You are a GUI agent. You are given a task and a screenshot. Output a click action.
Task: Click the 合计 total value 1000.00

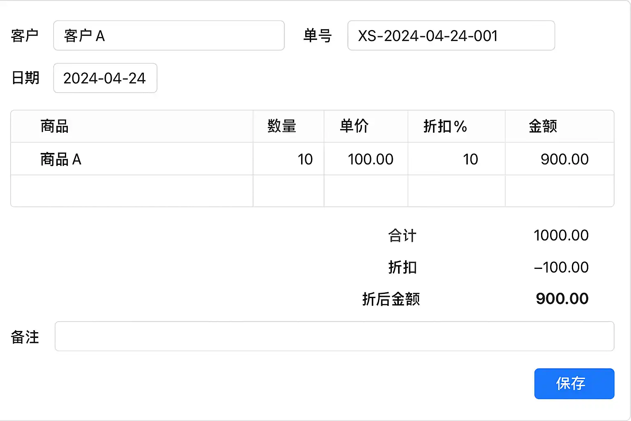click(561, 236)
